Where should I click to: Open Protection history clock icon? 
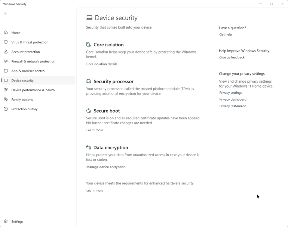click(x=6, y=109)
